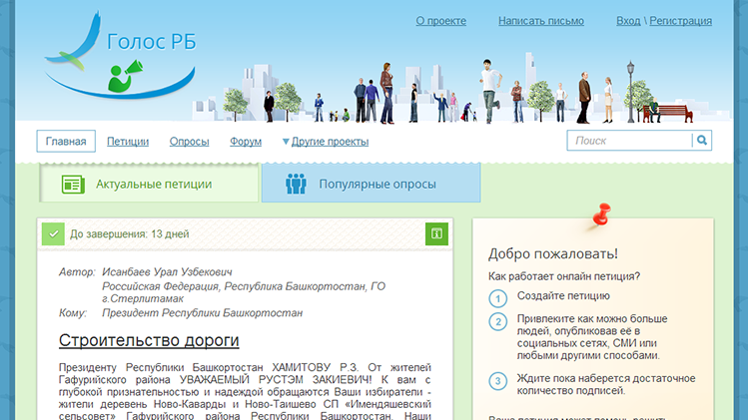Click the green petition list icon

pos(73,184)
